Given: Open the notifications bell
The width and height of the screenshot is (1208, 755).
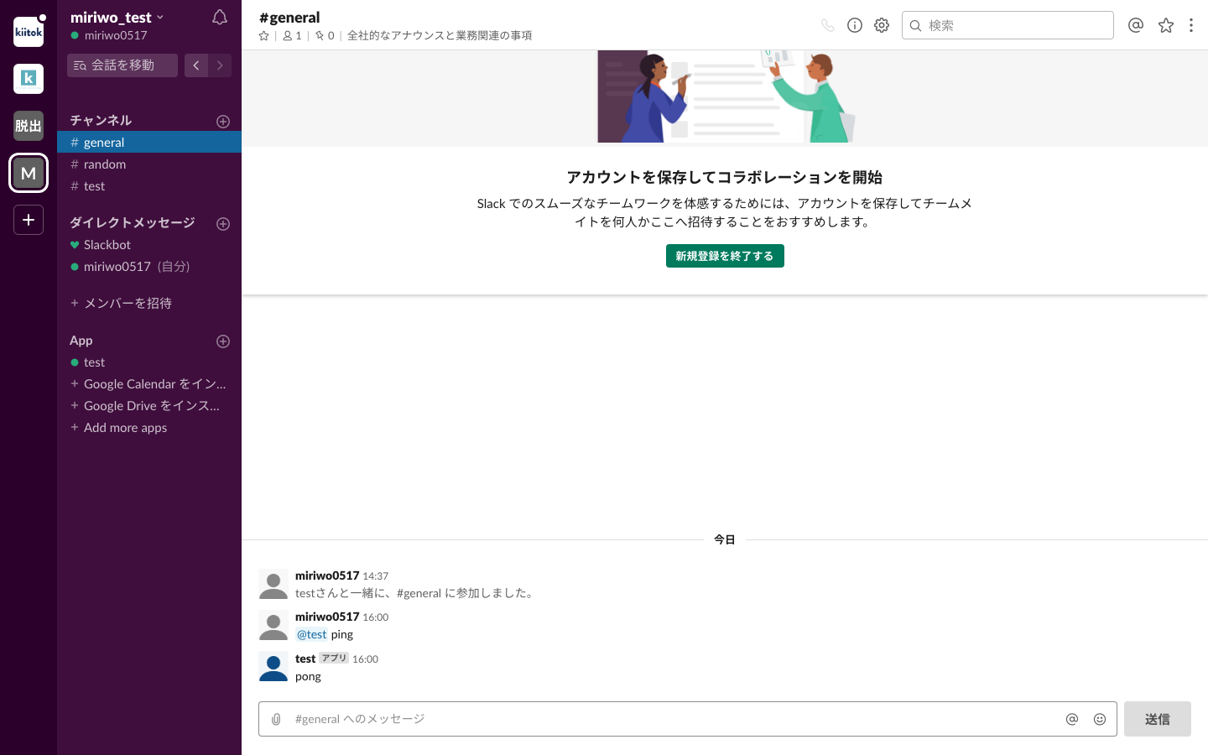Looking at the screenshot, I should 219,17.
